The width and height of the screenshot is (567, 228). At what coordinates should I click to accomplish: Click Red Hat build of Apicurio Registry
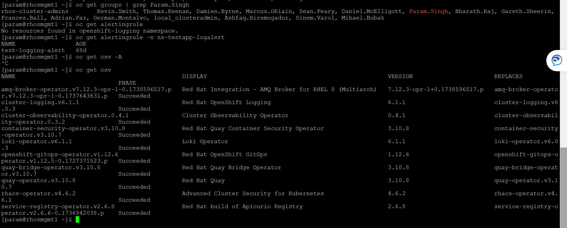(x=242, y=206)
